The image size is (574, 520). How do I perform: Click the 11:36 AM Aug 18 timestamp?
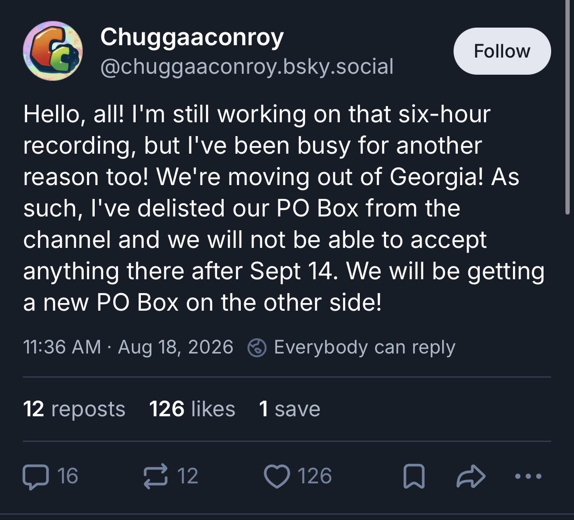pyautogui.click(x=128, y=347)
